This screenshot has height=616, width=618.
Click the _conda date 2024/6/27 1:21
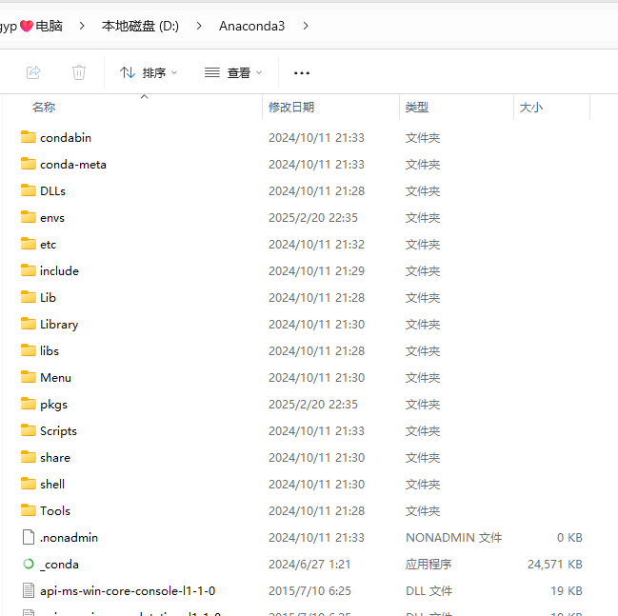[309, 564]
